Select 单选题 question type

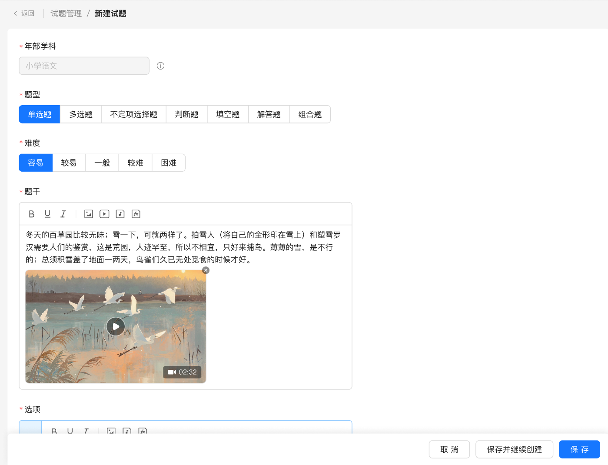pyautogui.click(x=40, y=114)
